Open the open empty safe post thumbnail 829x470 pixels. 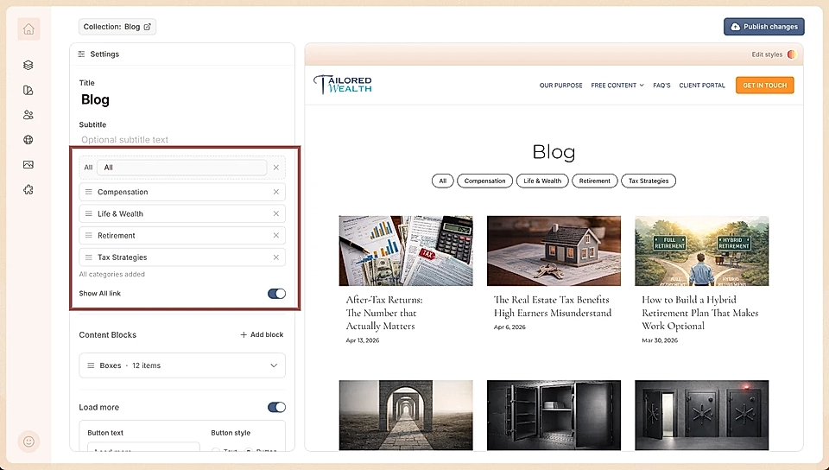(x=554, y=415)
